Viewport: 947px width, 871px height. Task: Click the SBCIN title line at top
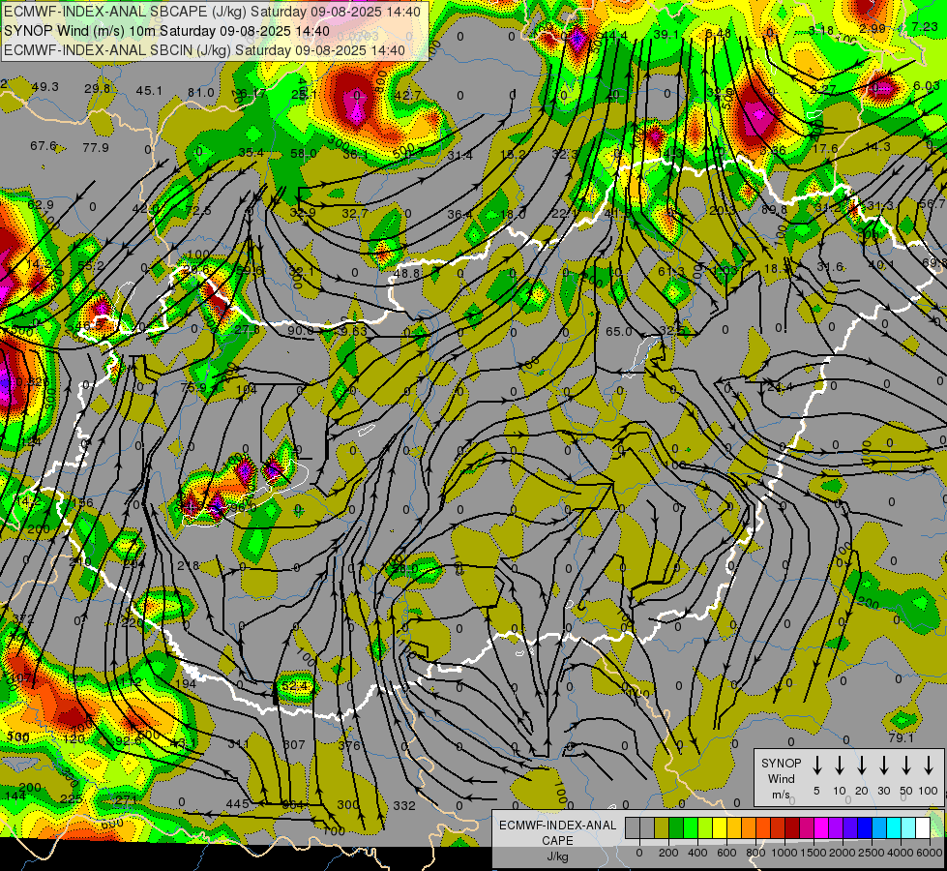tap(204, 50)
